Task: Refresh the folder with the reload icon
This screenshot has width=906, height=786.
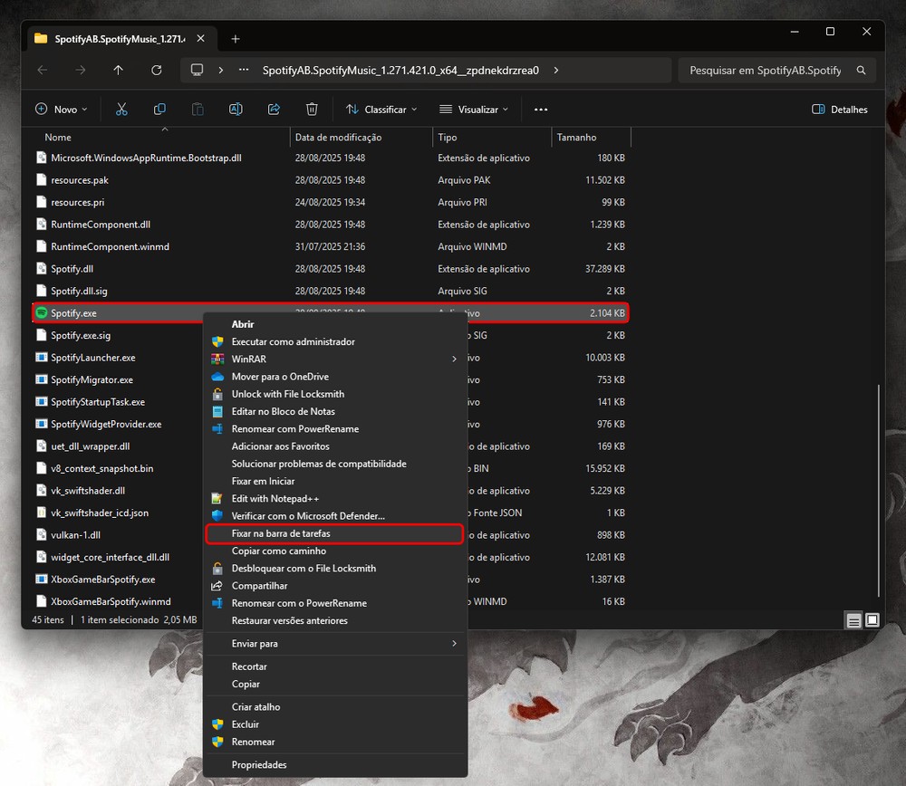Action: coord(157,71)
